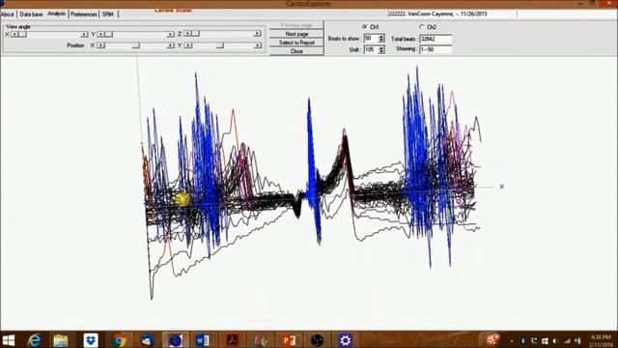
Task: Click the Bluetooth tray icon
Action: pyautogui.click(x=523, y=341)
